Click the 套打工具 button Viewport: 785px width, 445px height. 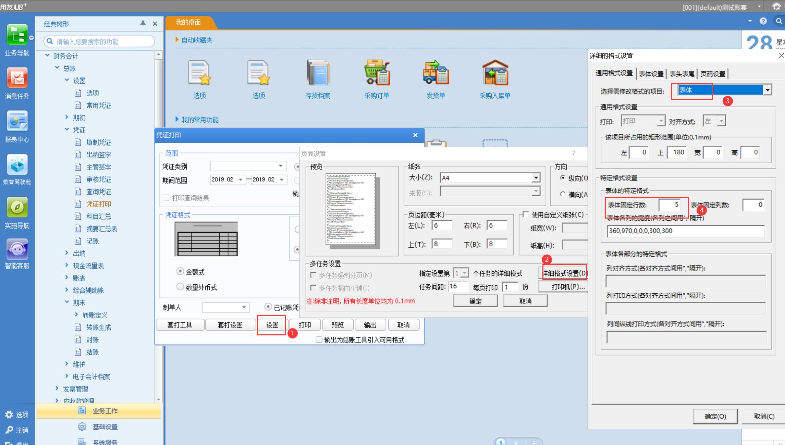[180, 325]
